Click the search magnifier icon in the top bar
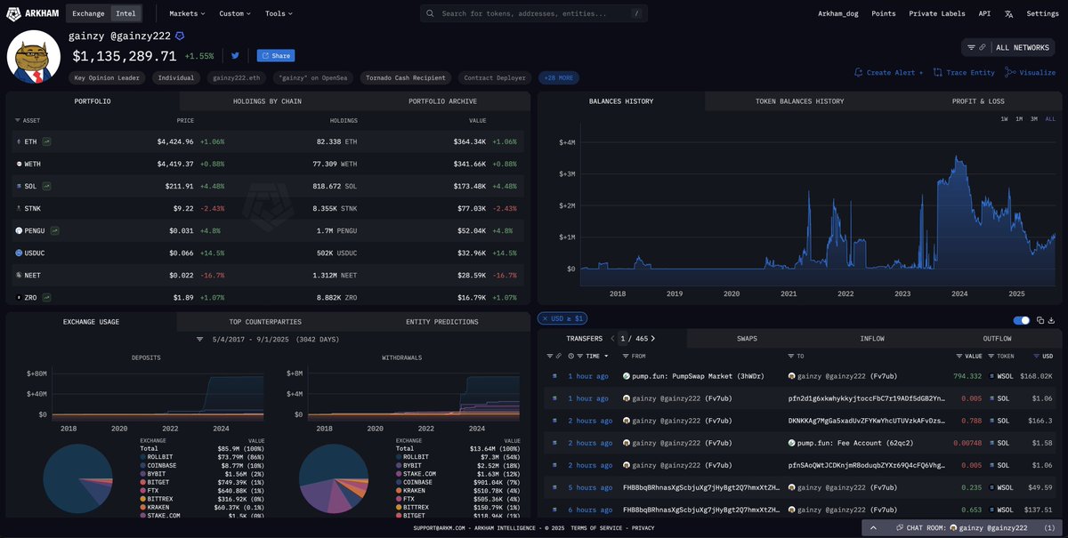Image resolution: width=1068 pixels, height=538 pixels. (x=430, y=13)
